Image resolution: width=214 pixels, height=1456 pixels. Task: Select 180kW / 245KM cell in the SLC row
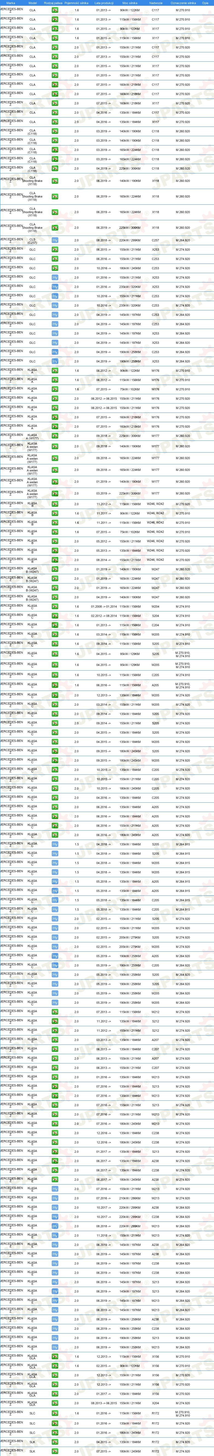(130, 1433)
